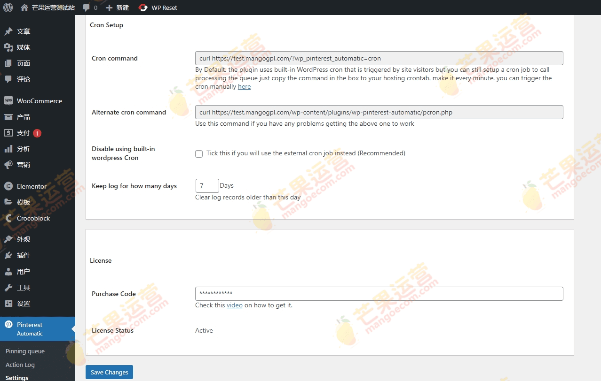Screen dimensions: 601x381
Task: Click the brush icon next to 外观
Action: (8, 239)
